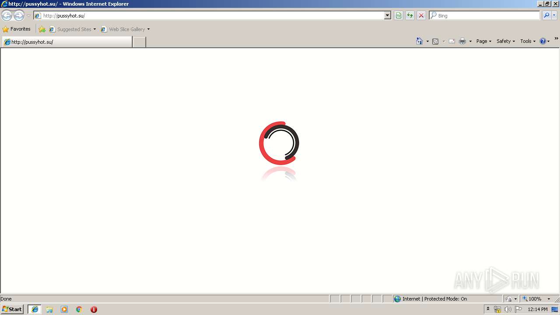Open the search provider dropdown arrow
This screenshot has height=315, width=560.
pos(554,15)
